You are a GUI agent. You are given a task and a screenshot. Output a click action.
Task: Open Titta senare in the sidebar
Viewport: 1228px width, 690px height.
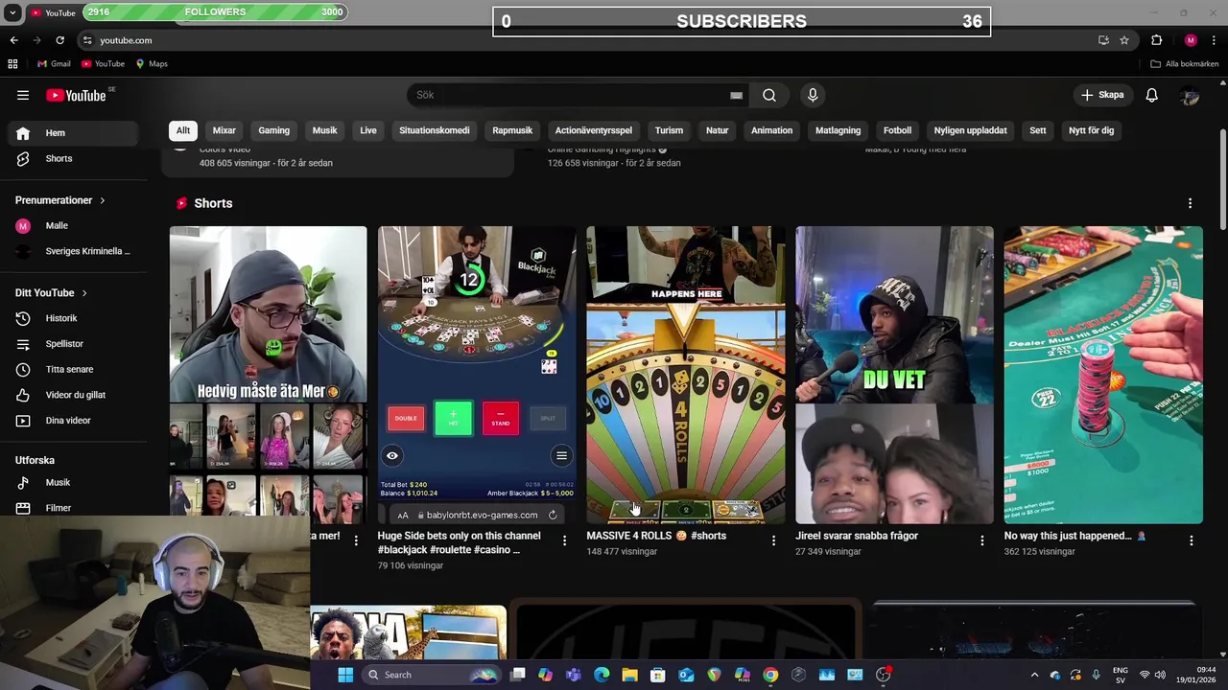coord(73,369)
